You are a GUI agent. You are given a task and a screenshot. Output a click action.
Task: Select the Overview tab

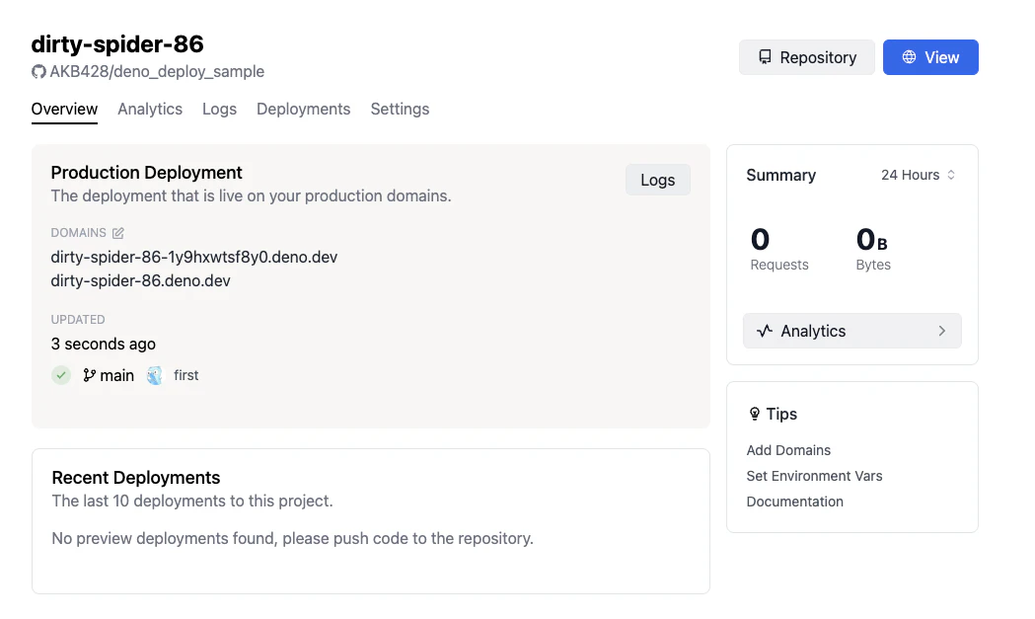(64, 109)
